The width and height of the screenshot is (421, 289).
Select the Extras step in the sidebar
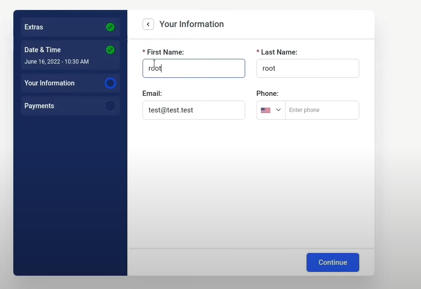tap(62, 27)
